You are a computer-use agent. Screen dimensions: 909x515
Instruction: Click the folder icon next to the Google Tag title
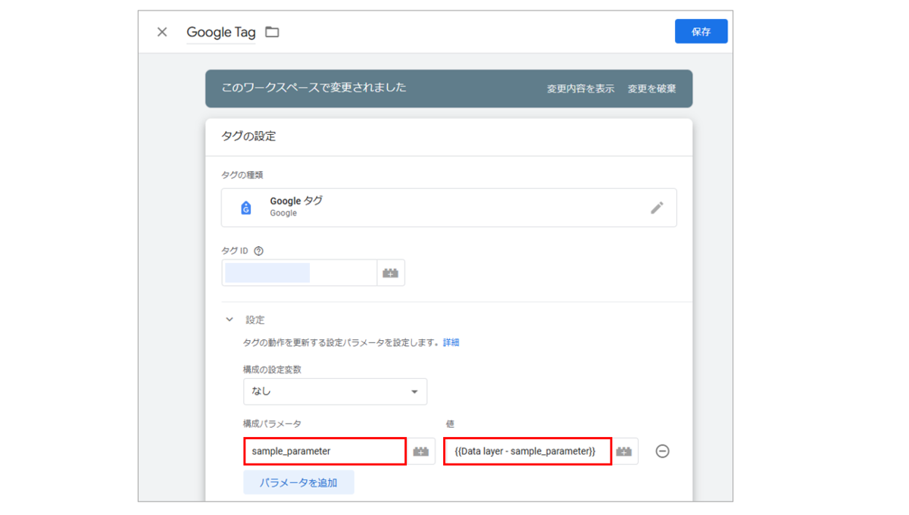[x=272, y=32]
